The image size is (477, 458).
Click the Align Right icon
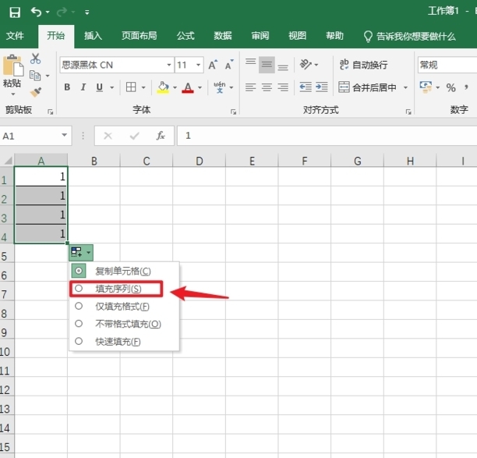coord(283,87)
